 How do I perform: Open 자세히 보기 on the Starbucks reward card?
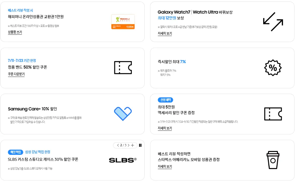point(165,166)
